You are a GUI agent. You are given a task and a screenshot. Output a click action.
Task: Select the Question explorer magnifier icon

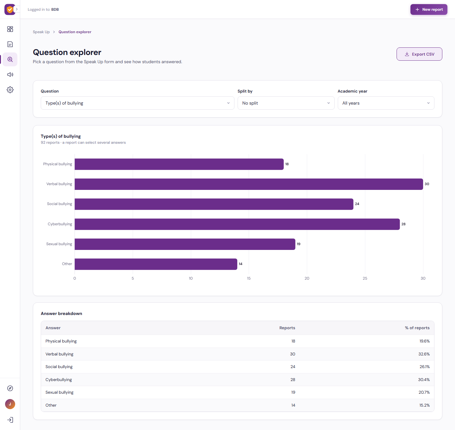pos(10,59)
